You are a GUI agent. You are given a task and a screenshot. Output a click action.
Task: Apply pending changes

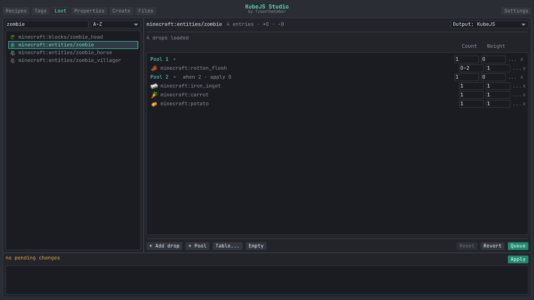(x=518, y=259)
